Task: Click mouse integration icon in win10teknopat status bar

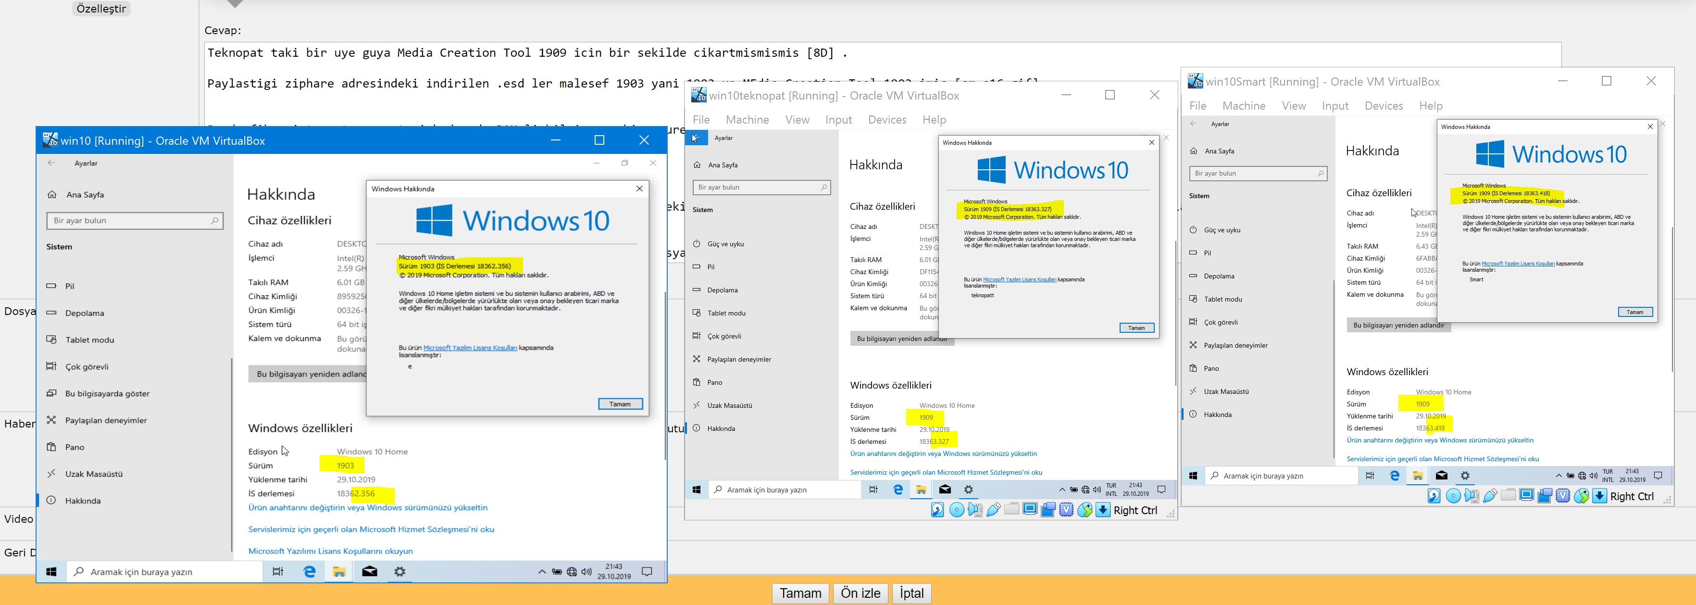Action: (x=1085, y=510)
